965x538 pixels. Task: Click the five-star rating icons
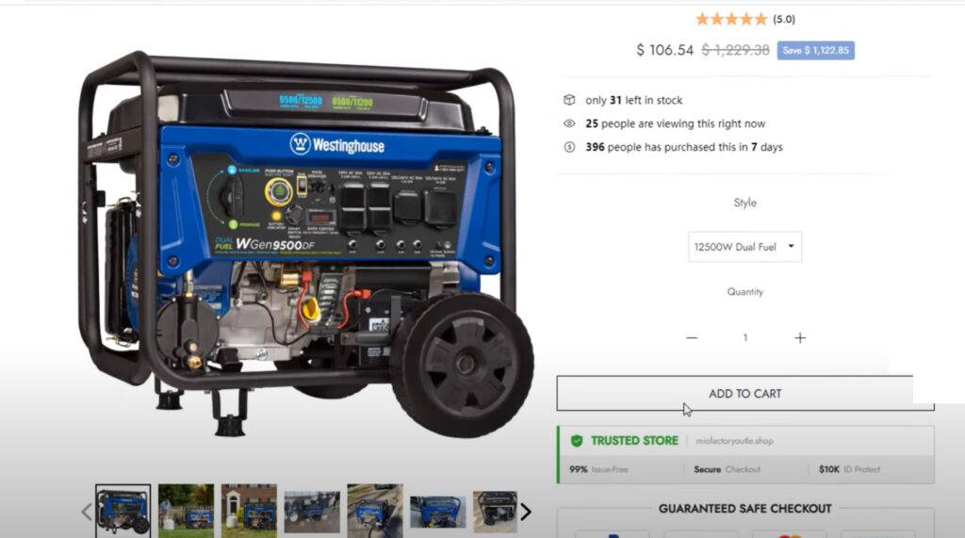(731, 19)
